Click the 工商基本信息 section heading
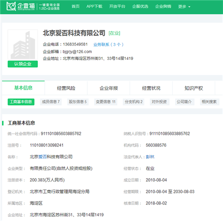This screenshot has height=221, width=223. tap(21, 123)
